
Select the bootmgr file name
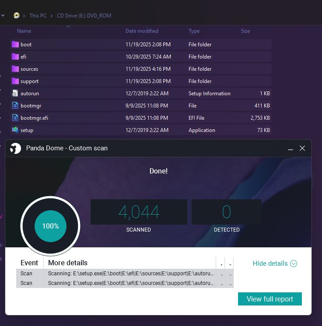(x=31, y=106)
